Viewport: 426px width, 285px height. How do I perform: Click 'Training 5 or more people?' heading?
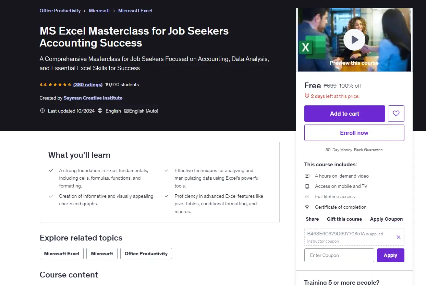342,282
